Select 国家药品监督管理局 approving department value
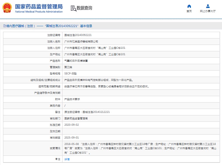This screenshot has height=165, width=222. click(x=76, y=118)
